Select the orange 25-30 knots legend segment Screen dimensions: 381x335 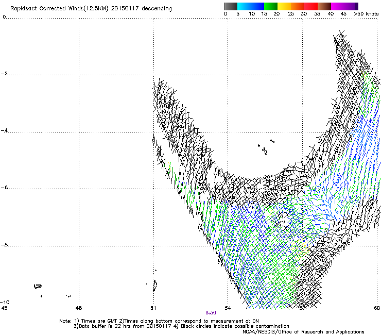298,7
